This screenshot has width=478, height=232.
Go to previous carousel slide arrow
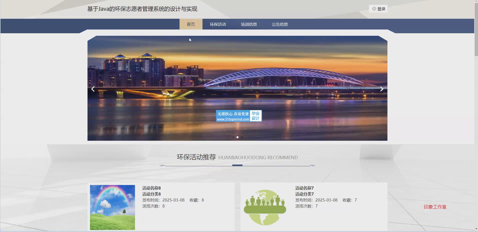(93, 89)
